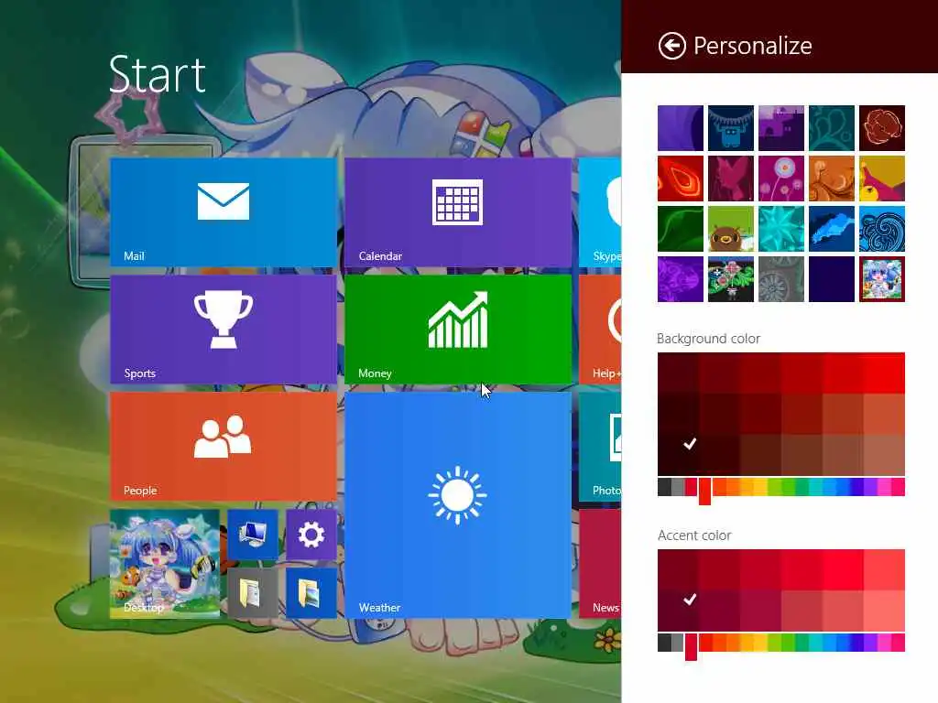Open the blue Pictures folder tile
Screen dimensions: 938x703
[311, 593]
